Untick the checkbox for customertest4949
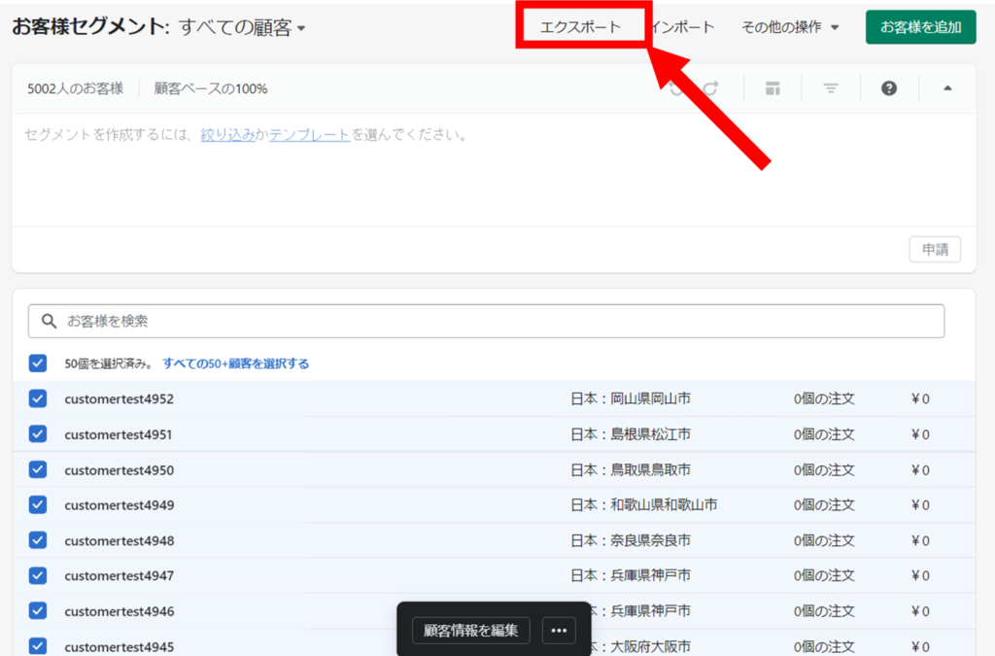 pyautogui.click(x=38, y=504)
